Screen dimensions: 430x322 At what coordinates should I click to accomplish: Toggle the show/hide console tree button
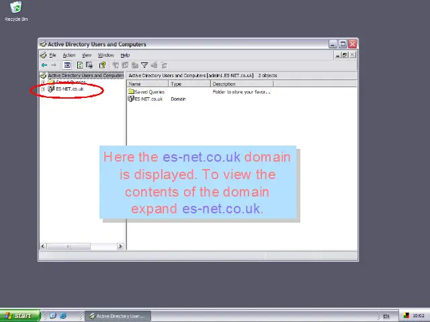(67, 65)
